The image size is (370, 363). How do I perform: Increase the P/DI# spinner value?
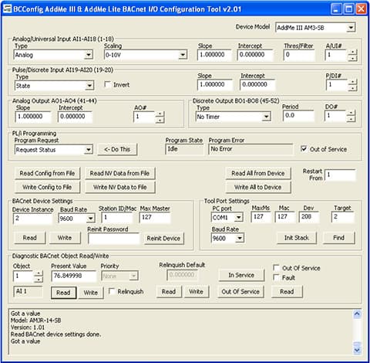353,82
